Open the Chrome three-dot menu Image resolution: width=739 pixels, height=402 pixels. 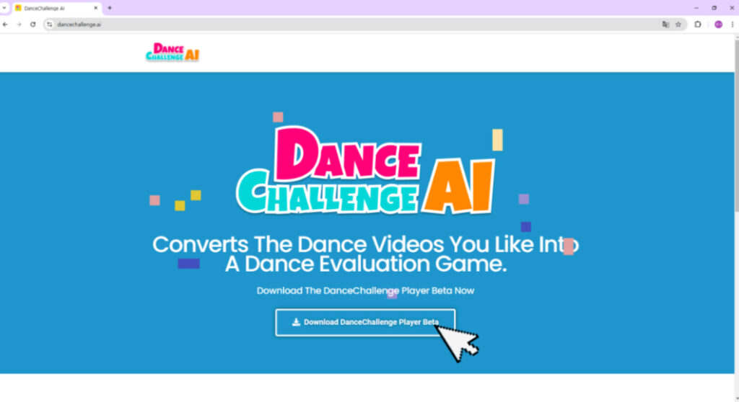pos(732,24)
